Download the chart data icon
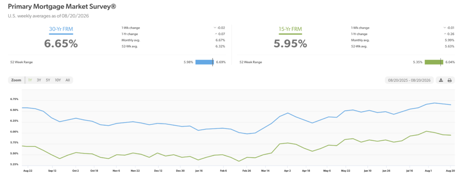Screen dimensions: 464x177 point(441,80)
